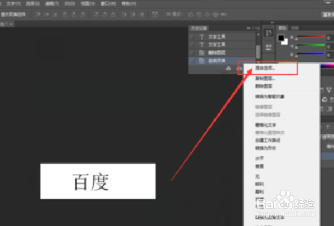
Task: Select the 历史记录 panel tab
Action: click(199, 28)
